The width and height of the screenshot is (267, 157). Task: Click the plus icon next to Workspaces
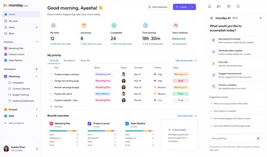(37, 69)
